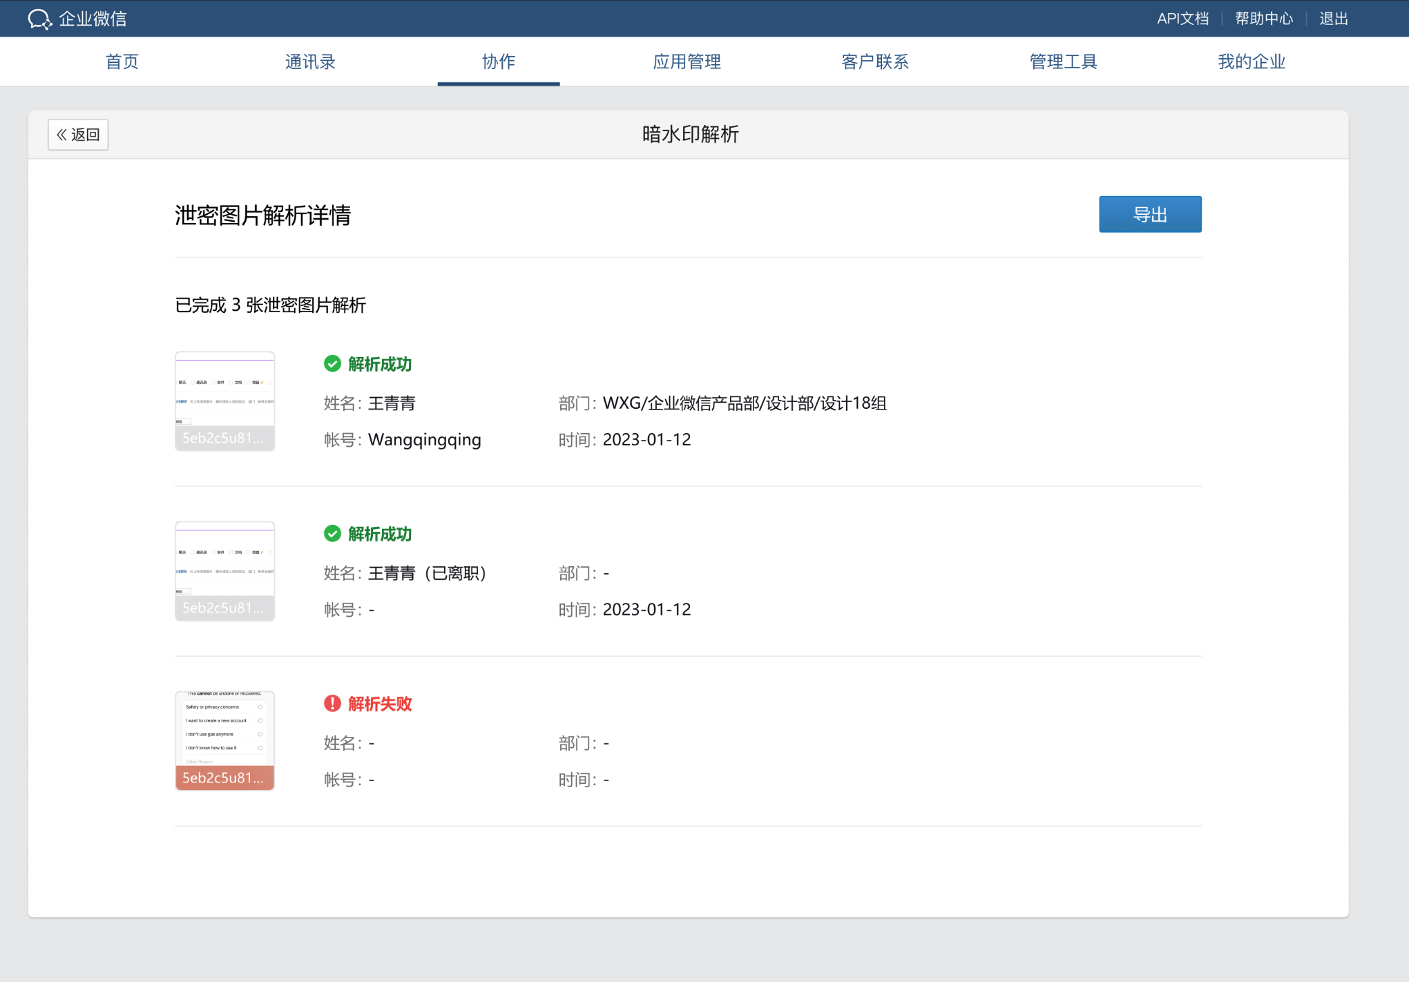Click the red alert icon beside 解析失败
Screen dimensions: 1409x982
pos(333,704)
